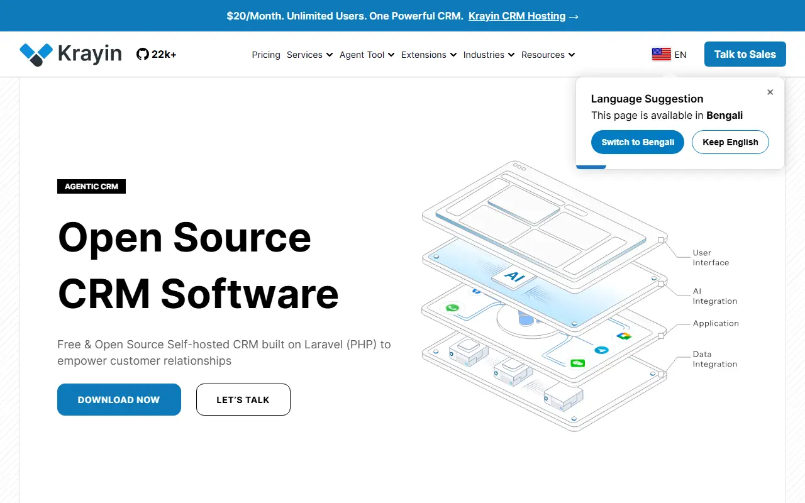805x503 pixels.
Task: Expand the Resources dropdown
Action: [x=548, y=55]
